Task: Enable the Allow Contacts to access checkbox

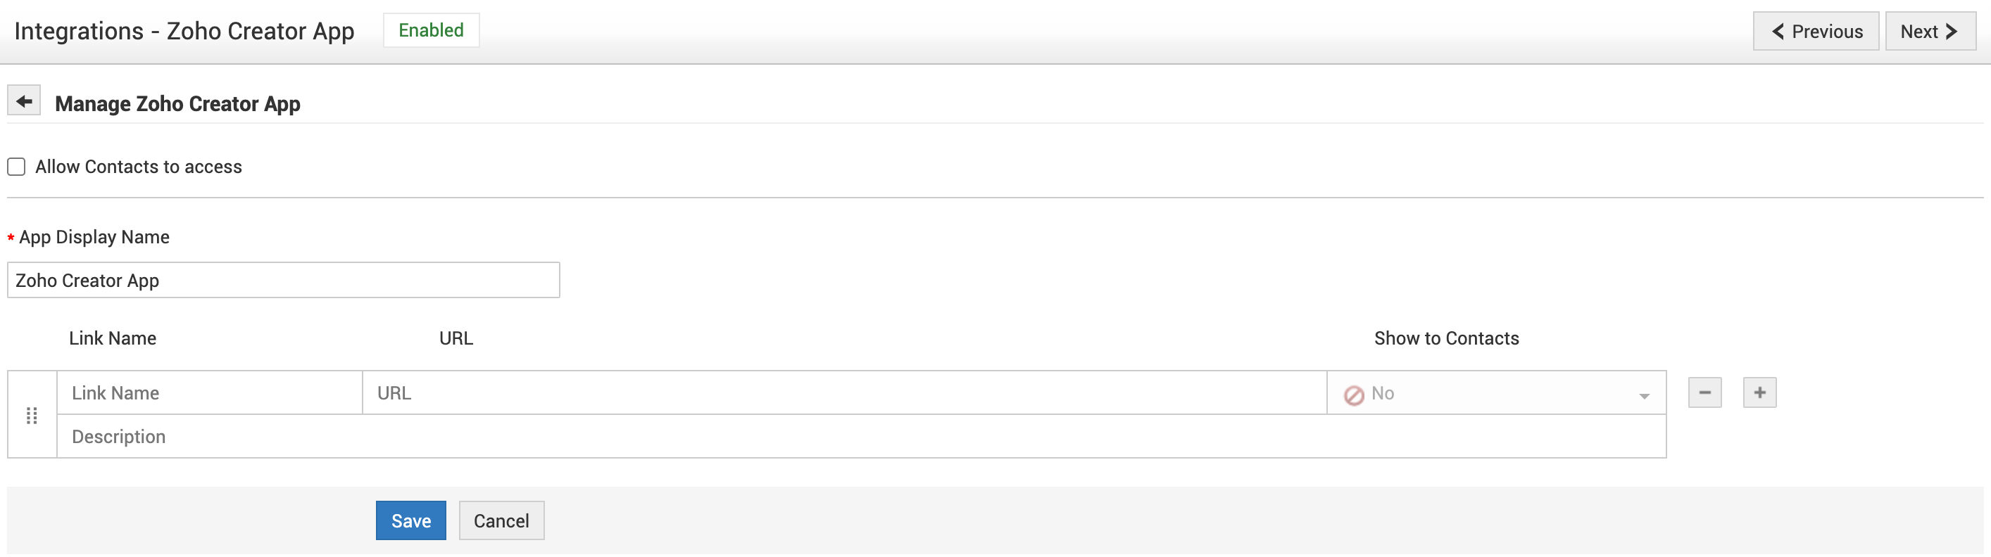Action: (16, 167)
